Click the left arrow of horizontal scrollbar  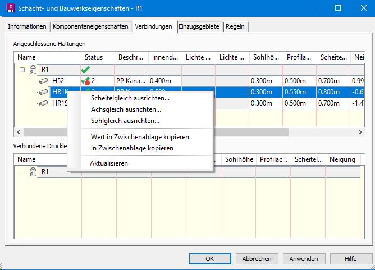click(19, 132)
